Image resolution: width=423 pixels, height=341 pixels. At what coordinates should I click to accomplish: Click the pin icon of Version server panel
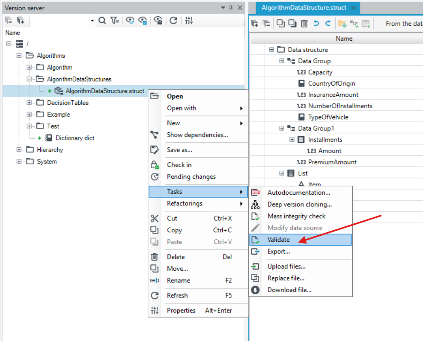click(x=231, y=8)
